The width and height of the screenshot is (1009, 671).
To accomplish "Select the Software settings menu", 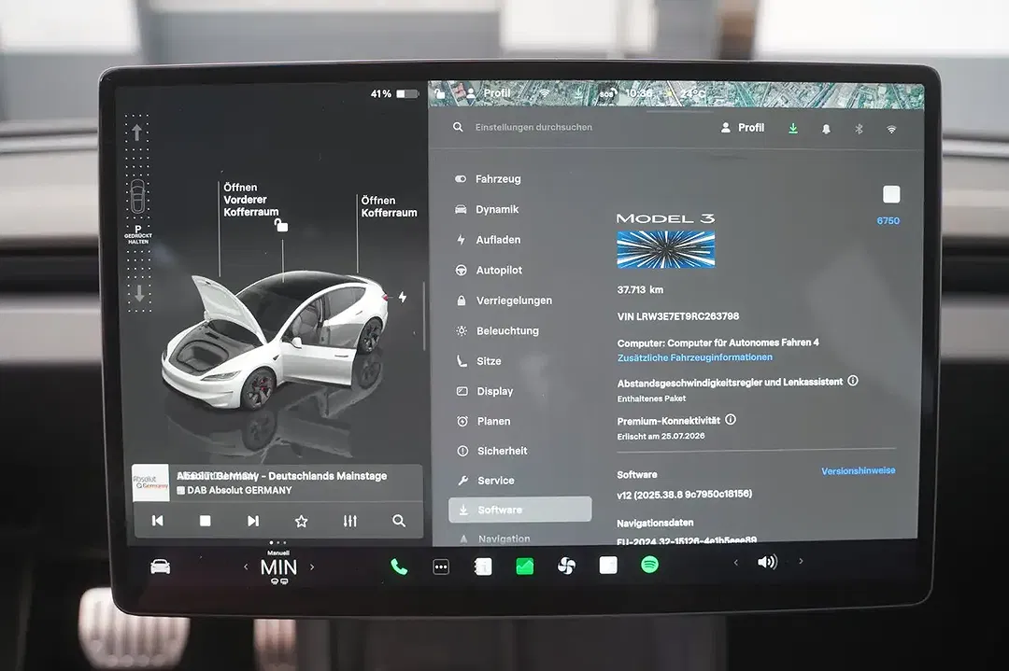I will click(x=520, y=510).
